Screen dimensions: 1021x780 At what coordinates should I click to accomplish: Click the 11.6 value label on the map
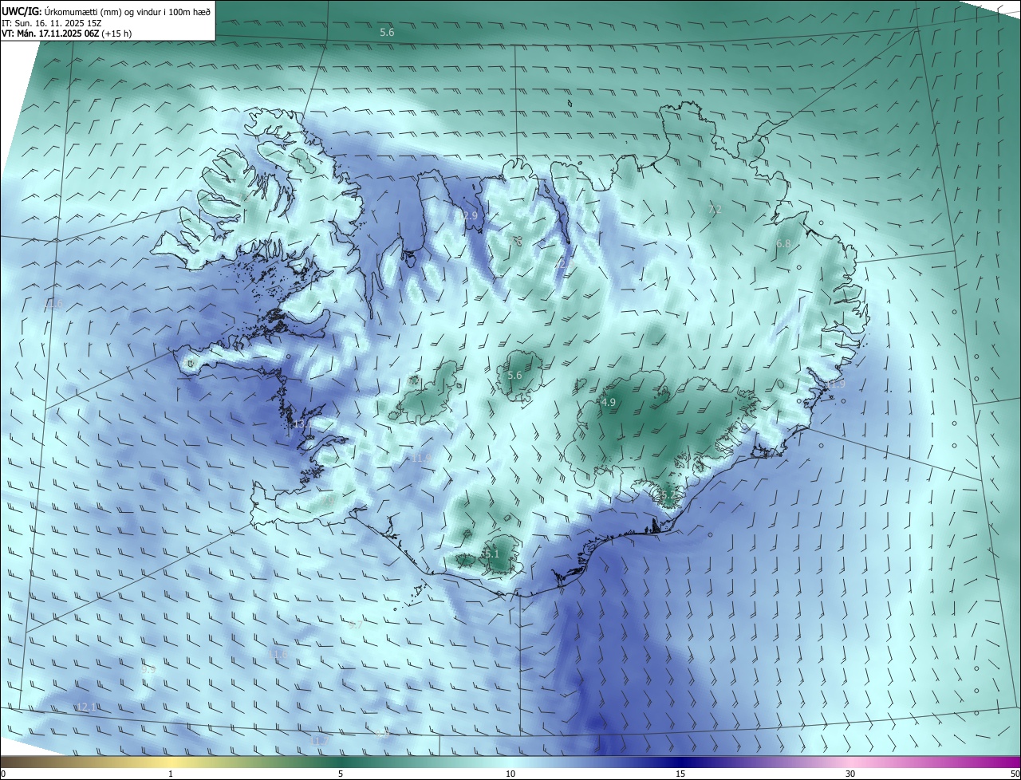coord(278,654)
